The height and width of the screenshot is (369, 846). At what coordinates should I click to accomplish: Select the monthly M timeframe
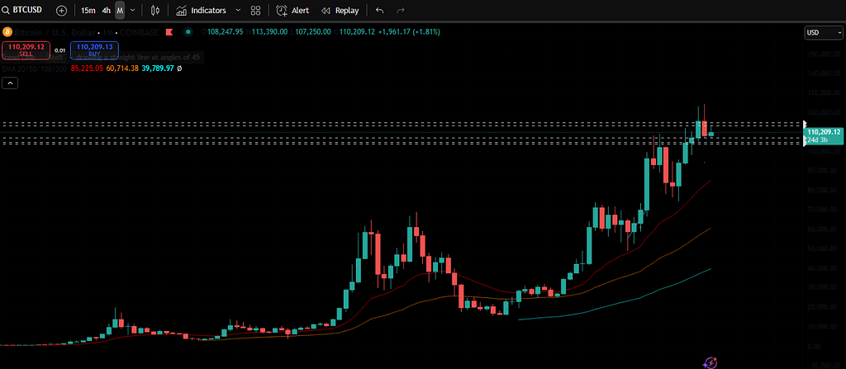119,10
